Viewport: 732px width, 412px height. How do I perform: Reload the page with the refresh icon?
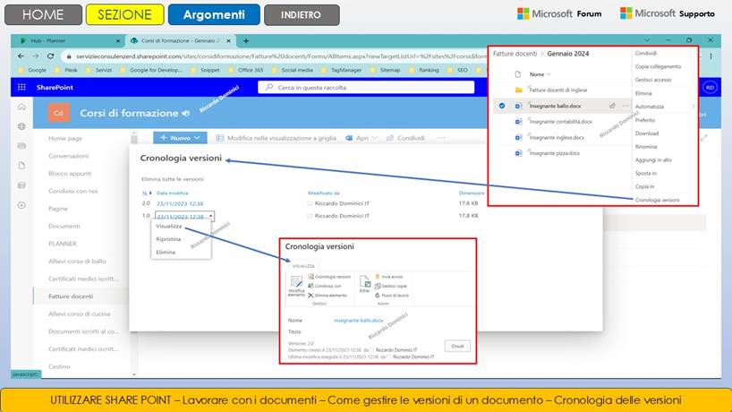(50, 56)
